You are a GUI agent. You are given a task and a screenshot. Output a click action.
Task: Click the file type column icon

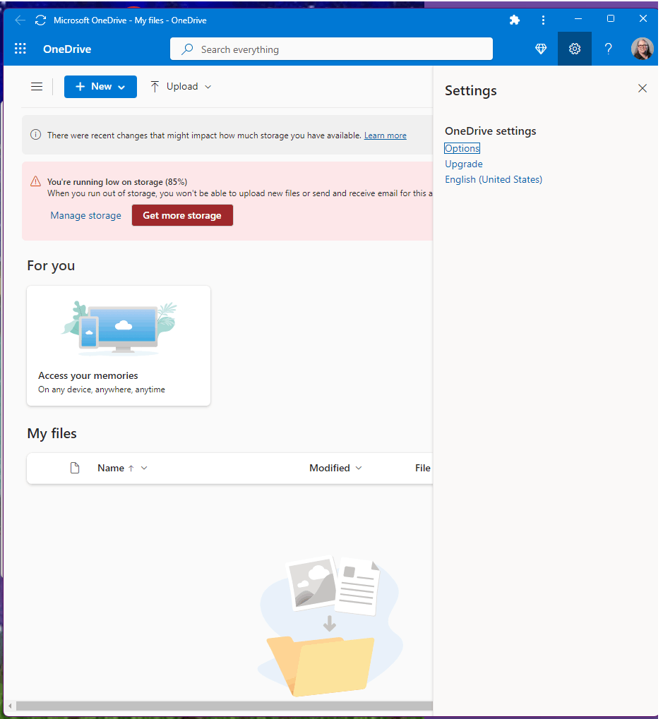[x=75, y=468]
